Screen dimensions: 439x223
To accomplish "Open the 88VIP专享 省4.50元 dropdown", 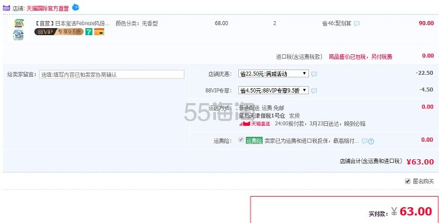I will tap(273, 90).
